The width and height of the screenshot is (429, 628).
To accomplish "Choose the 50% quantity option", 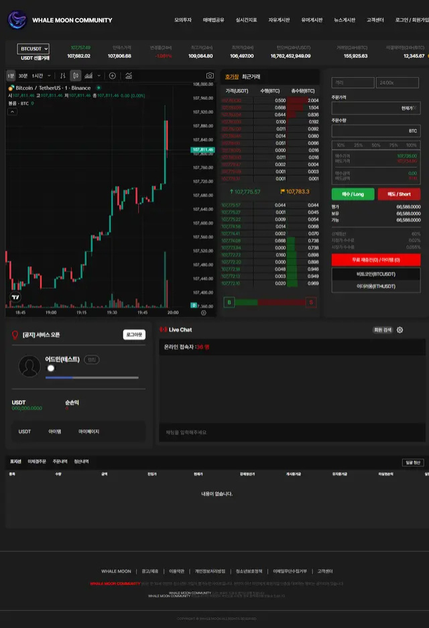I will pos(376,145).
